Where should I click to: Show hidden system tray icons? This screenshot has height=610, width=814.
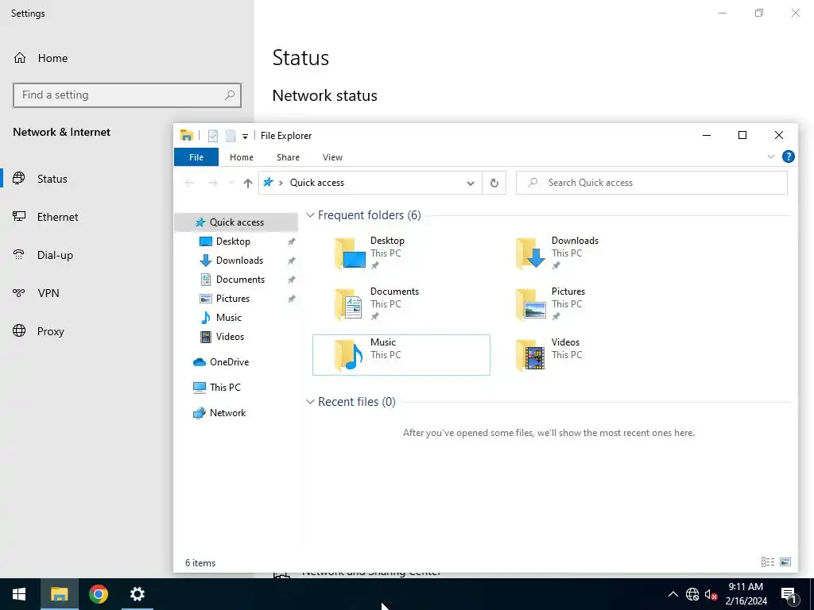[673, 594]
